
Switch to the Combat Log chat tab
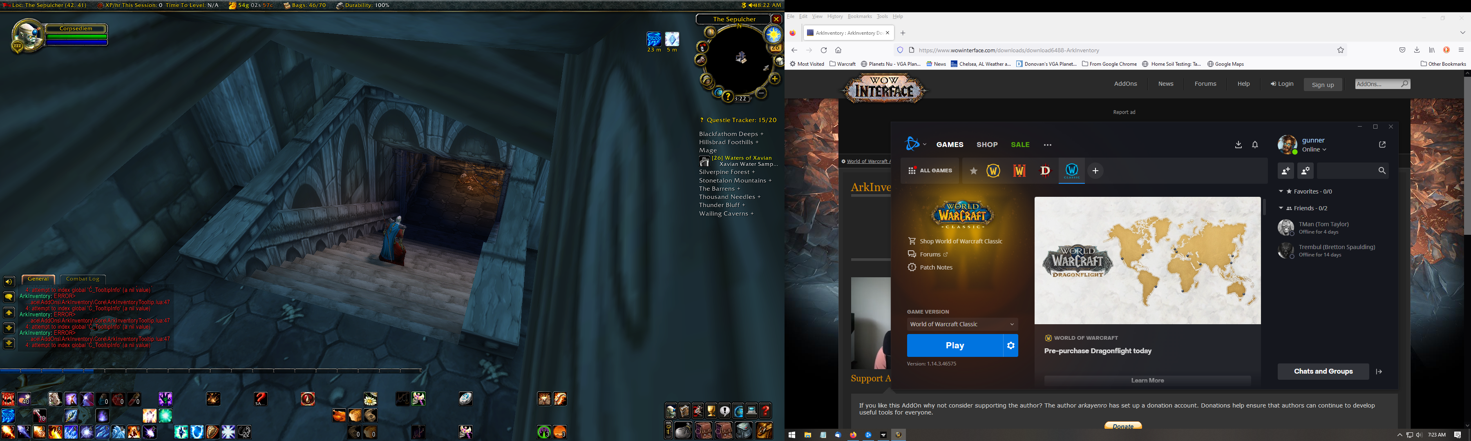[83, 279]
